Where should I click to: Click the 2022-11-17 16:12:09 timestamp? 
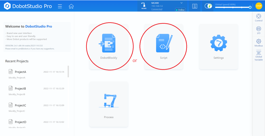point(54,105)
